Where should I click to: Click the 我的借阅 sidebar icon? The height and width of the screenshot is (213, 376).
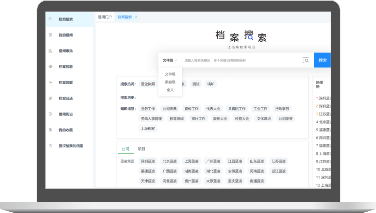[x=50, y=35]
